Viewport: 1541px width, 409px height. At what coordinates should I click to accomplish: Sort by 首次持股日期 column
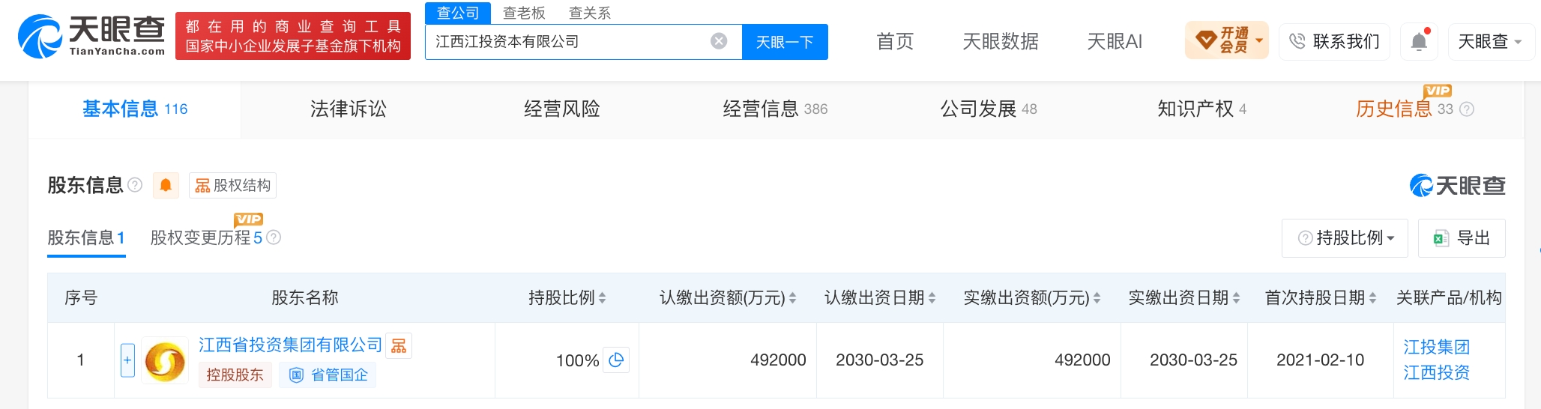1372,298
